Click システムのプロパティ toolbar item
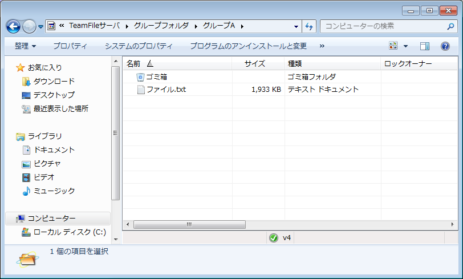Image resolution: width=463 pixels, height=279 pixels. point(139,46)
